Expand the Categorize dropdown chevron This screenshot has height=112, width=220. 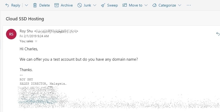(x=180, y=5)
